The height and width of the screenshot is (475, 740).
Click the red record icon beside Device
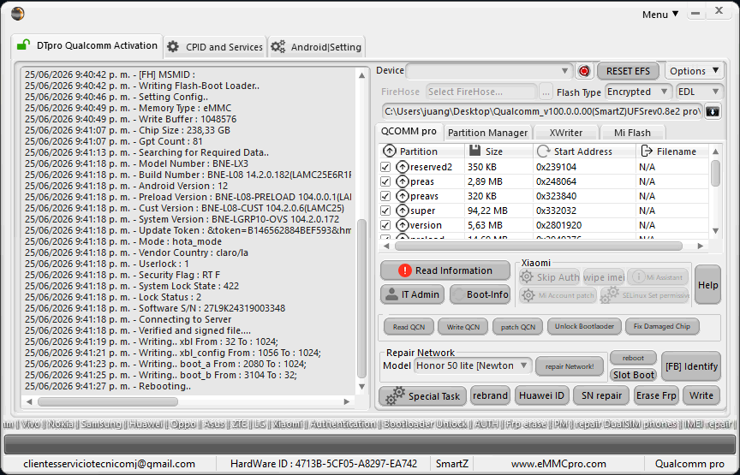click(584, 71)
